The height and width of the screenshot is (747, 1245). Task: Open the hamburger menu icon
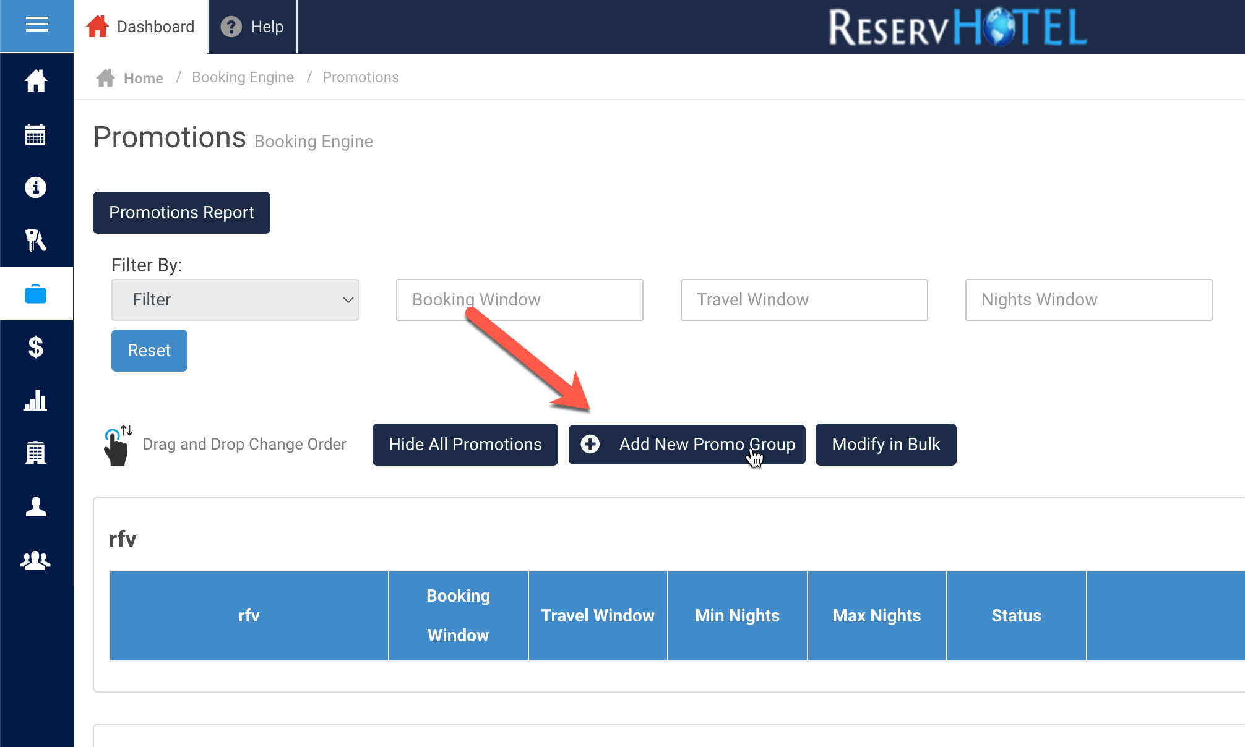(x=37, y=25)
